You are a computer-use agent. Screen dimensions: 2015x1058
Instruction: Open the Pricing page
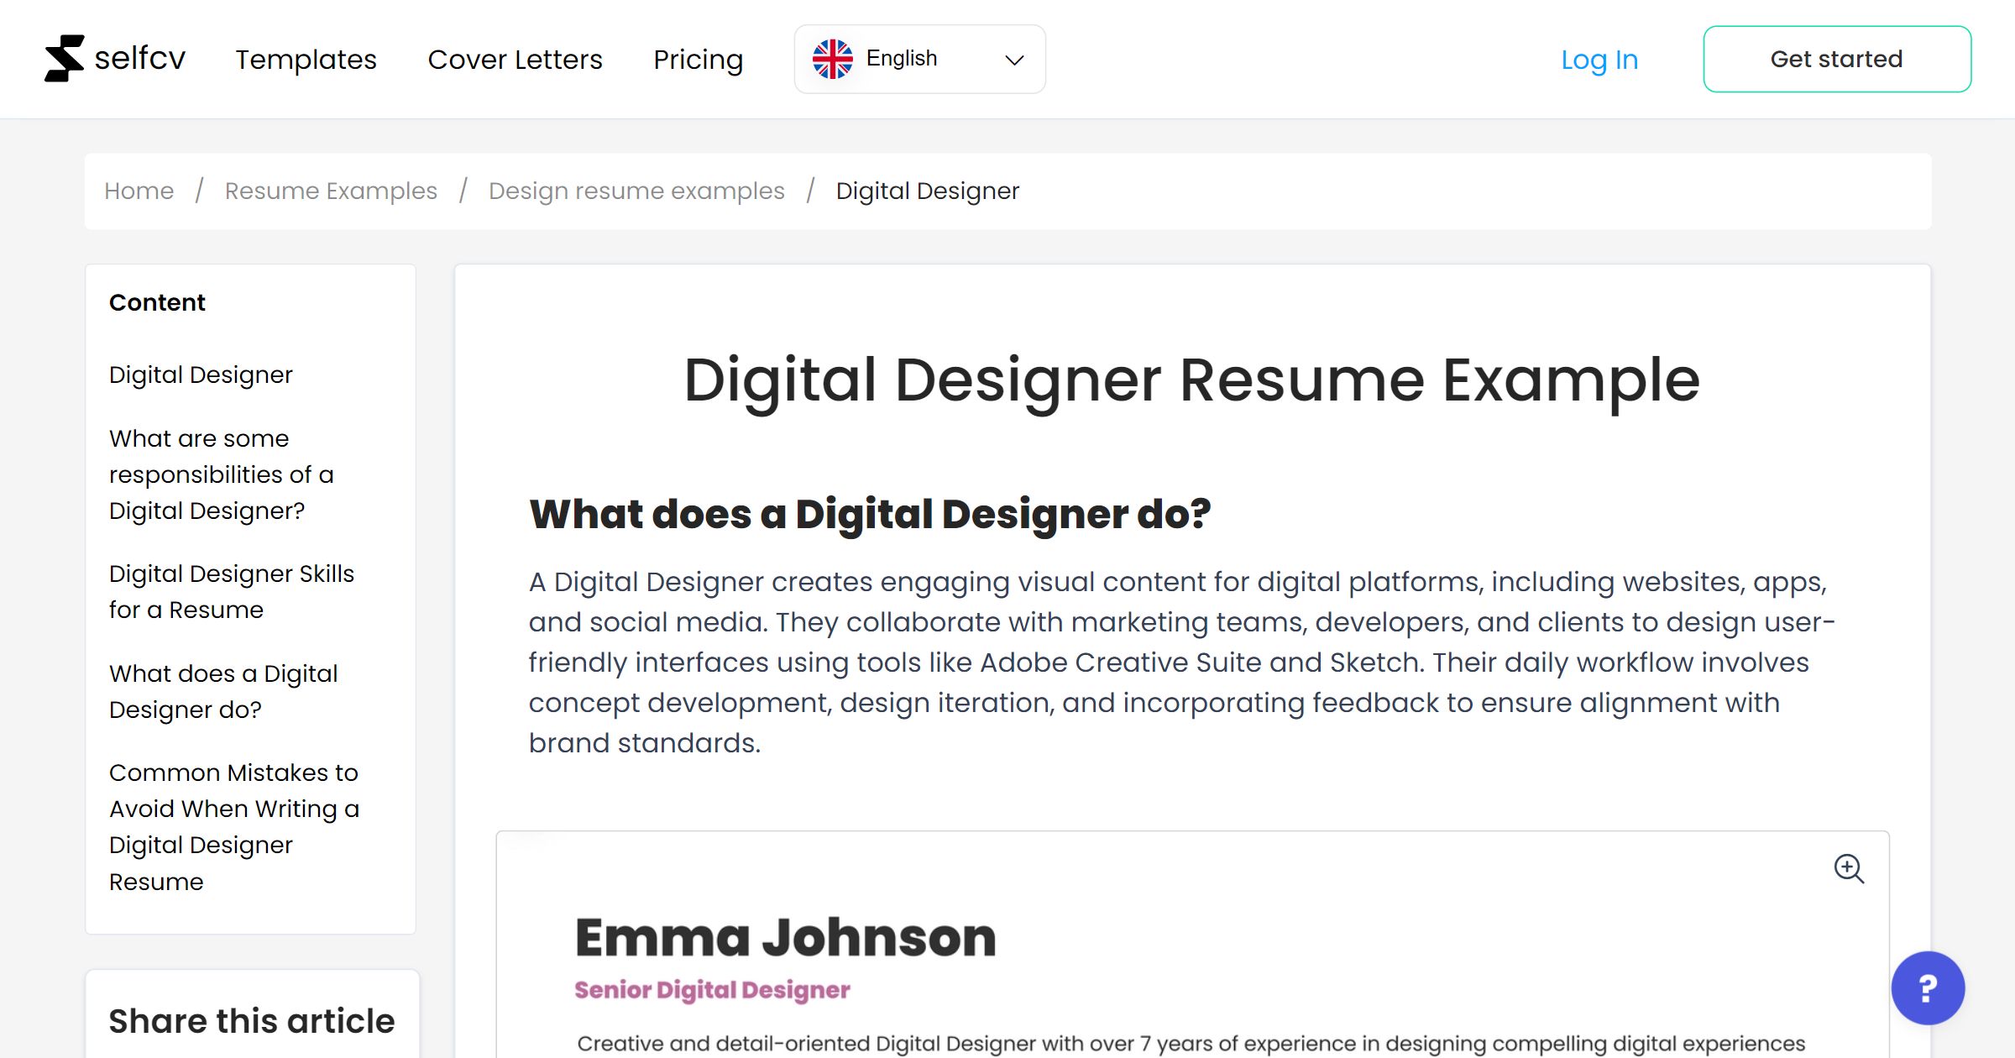click(x=698, y=60)
